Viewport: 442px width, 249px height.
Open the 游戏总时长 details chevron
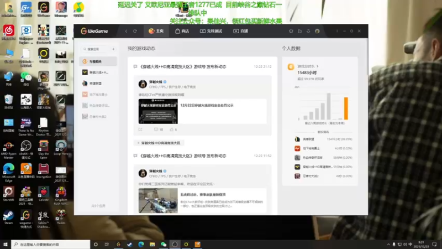(317, 66)
